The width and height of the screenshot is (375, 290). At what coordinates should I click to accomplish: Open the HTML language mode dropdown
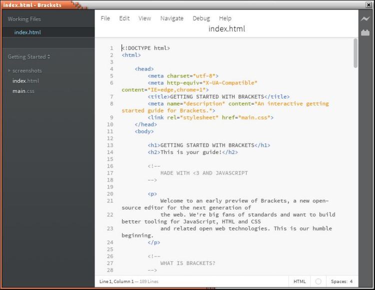coord(299,281)
